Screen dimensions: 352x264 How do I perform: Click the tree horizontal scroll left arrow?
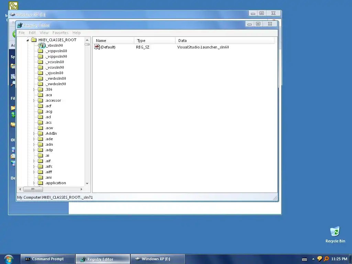tap(20, 189)
